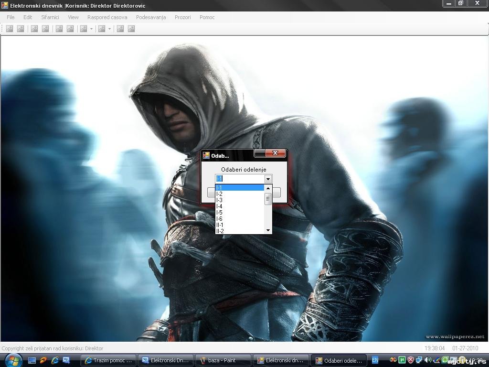Open the Prozori menu

tap(183, 17)
